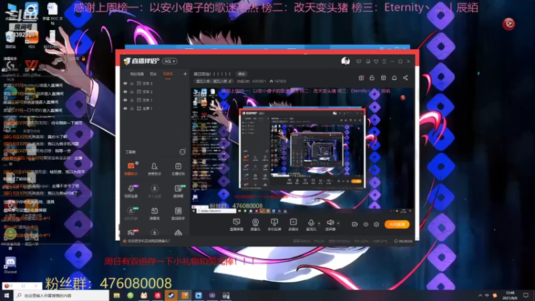Open the danmaku show TV-shaped icon tool
This screenshot has height=301, width=535.
pyautogui.click(x=154, y=213)
